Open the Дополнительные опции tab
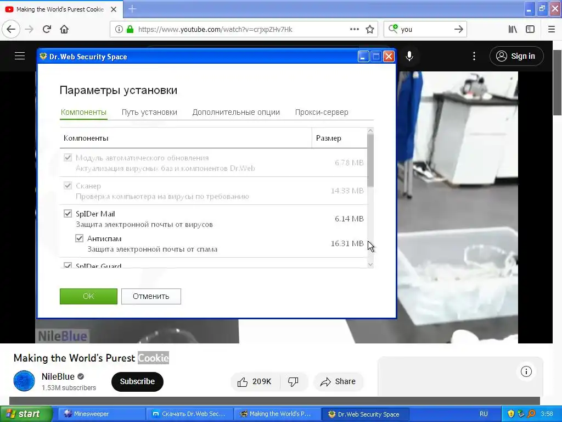Image resolution: width=562 pixels, height=422 pixels. click(x=236, y=112)
